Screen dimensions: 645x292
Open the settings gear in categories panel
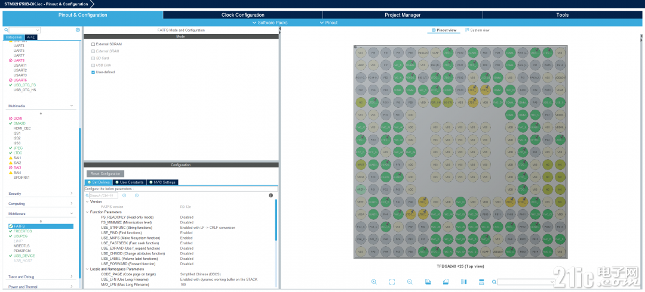[78, 30]
